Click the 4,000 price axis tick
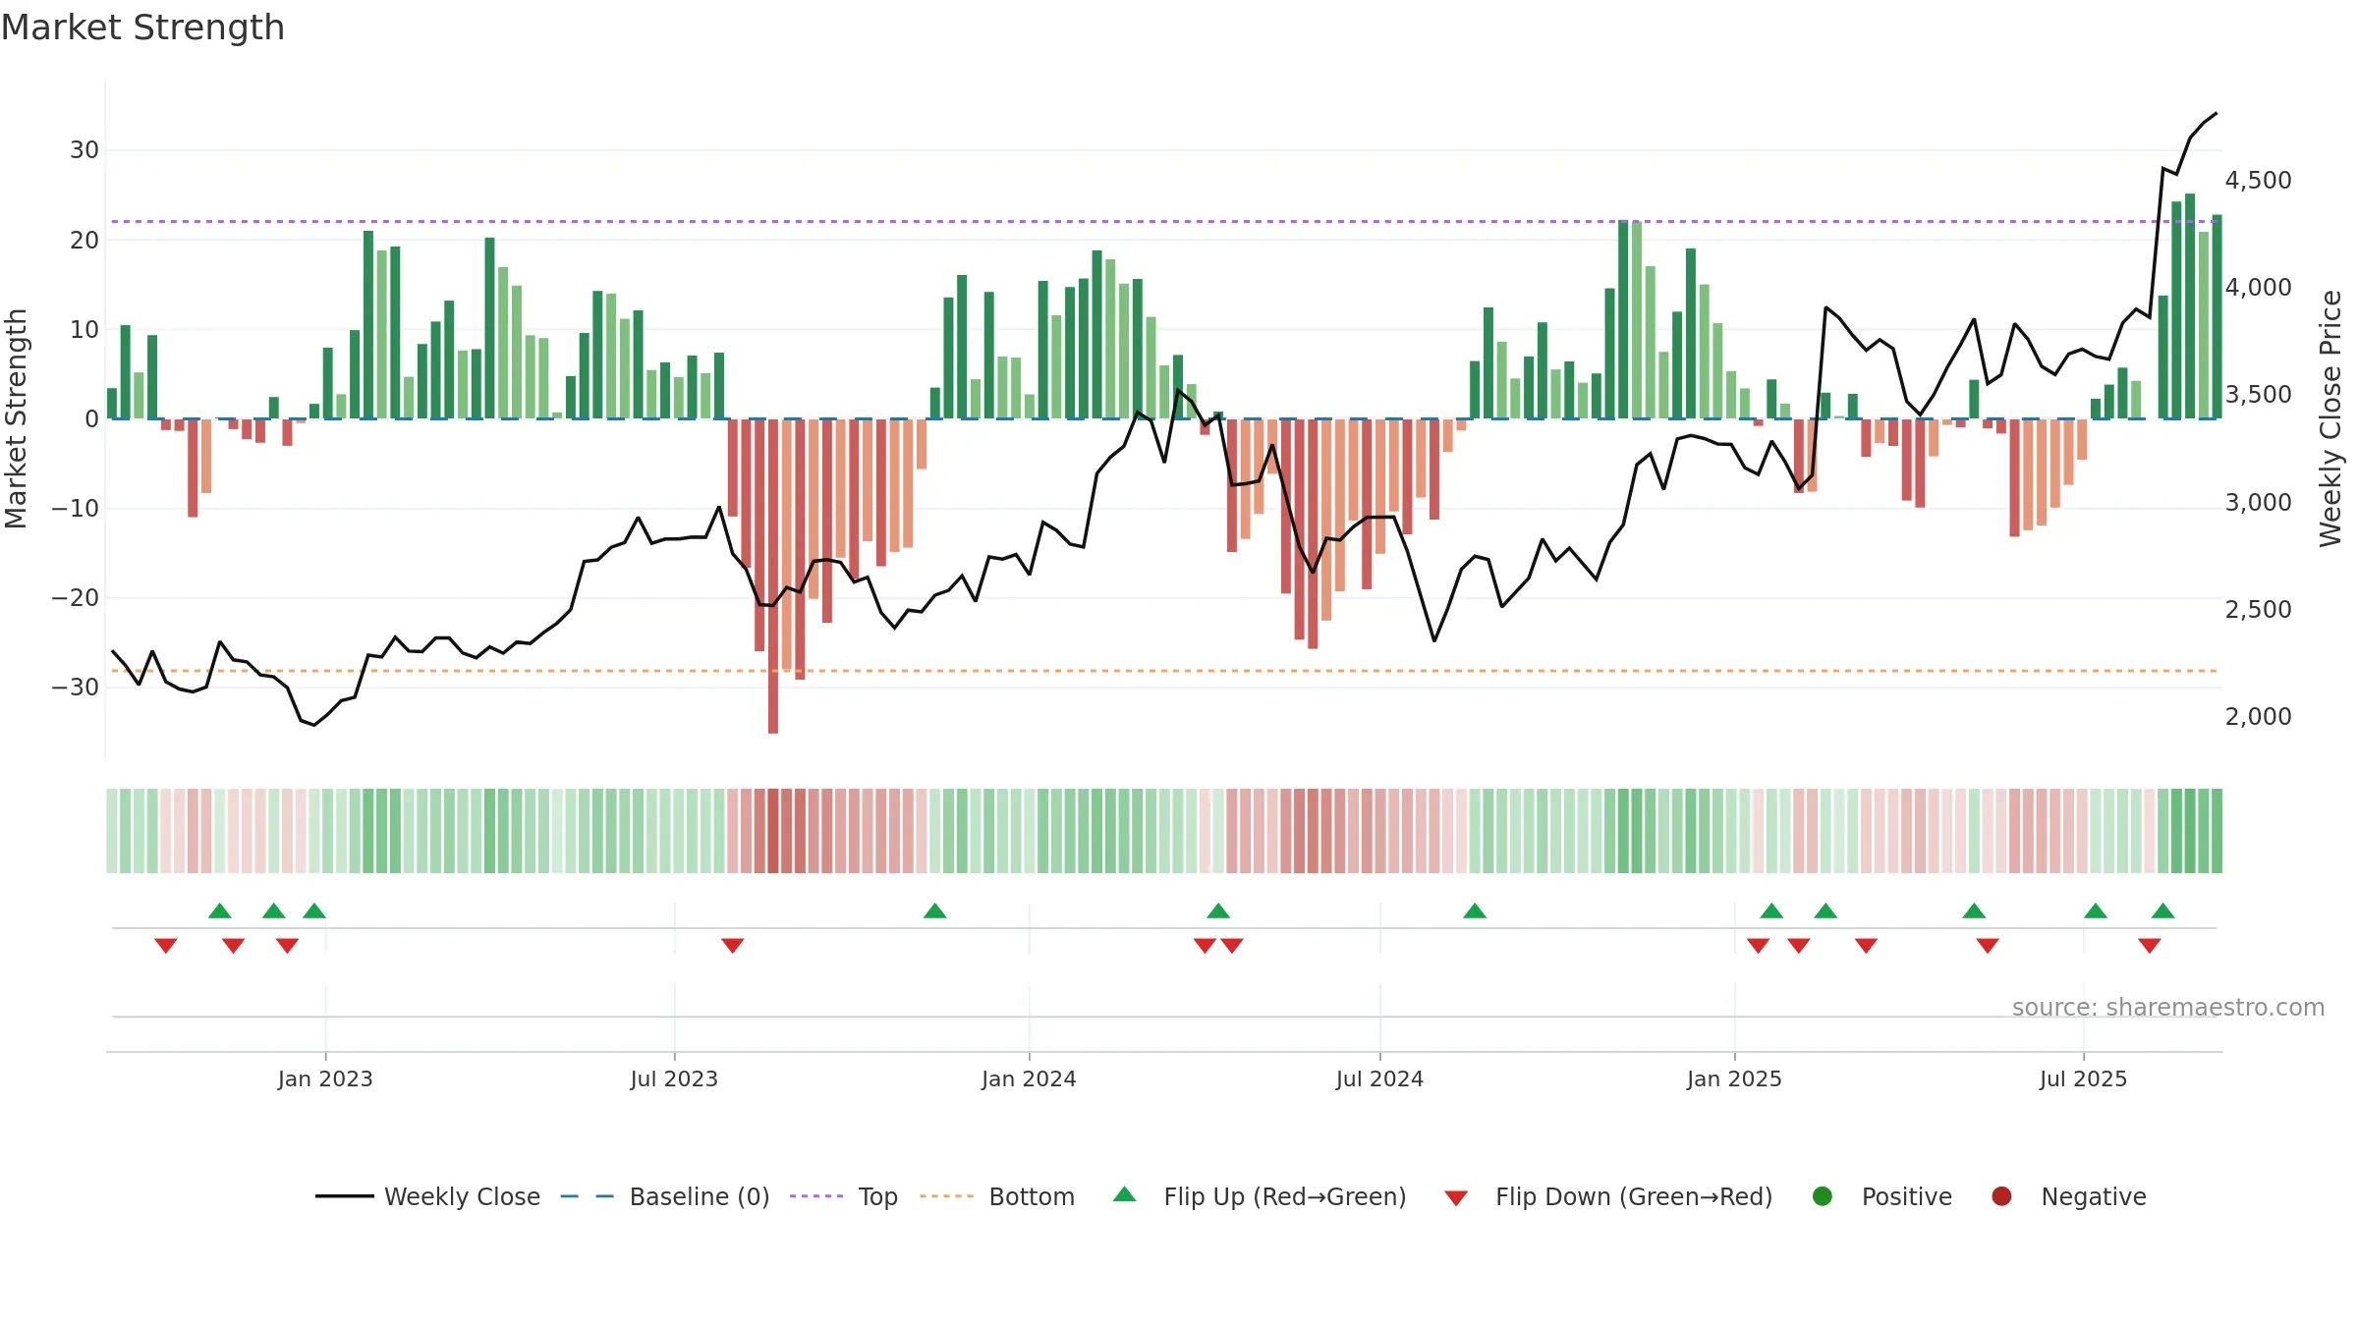This screenshot has height=1326, width=2358. click(2258, 287)
